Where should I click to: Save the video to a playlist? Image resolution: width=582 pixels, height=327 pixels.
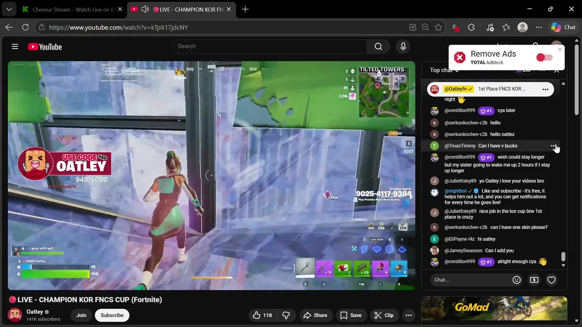point(351,315)
